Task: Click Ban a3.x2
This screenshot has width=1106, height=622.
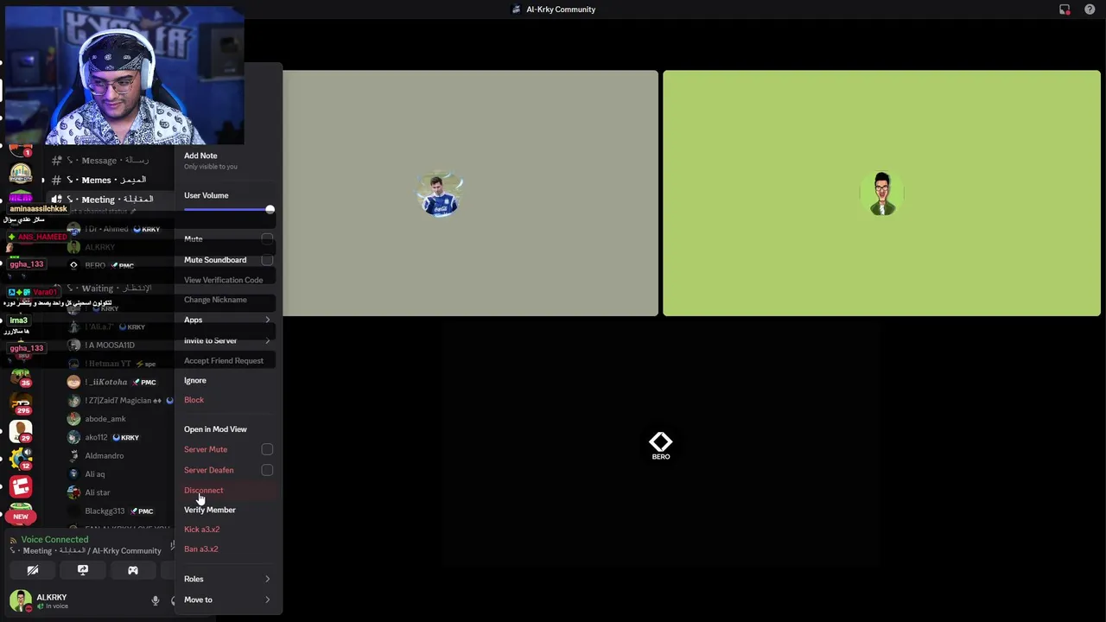Action: 200,549
